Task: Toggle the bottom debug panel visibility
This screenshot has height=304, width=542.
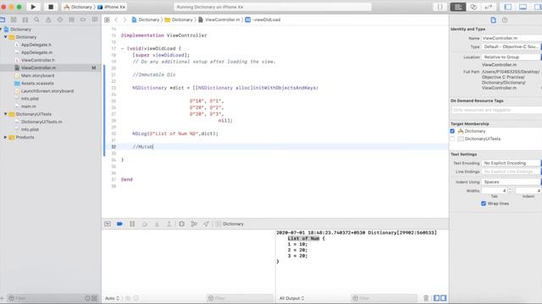Action: [523, 7]
